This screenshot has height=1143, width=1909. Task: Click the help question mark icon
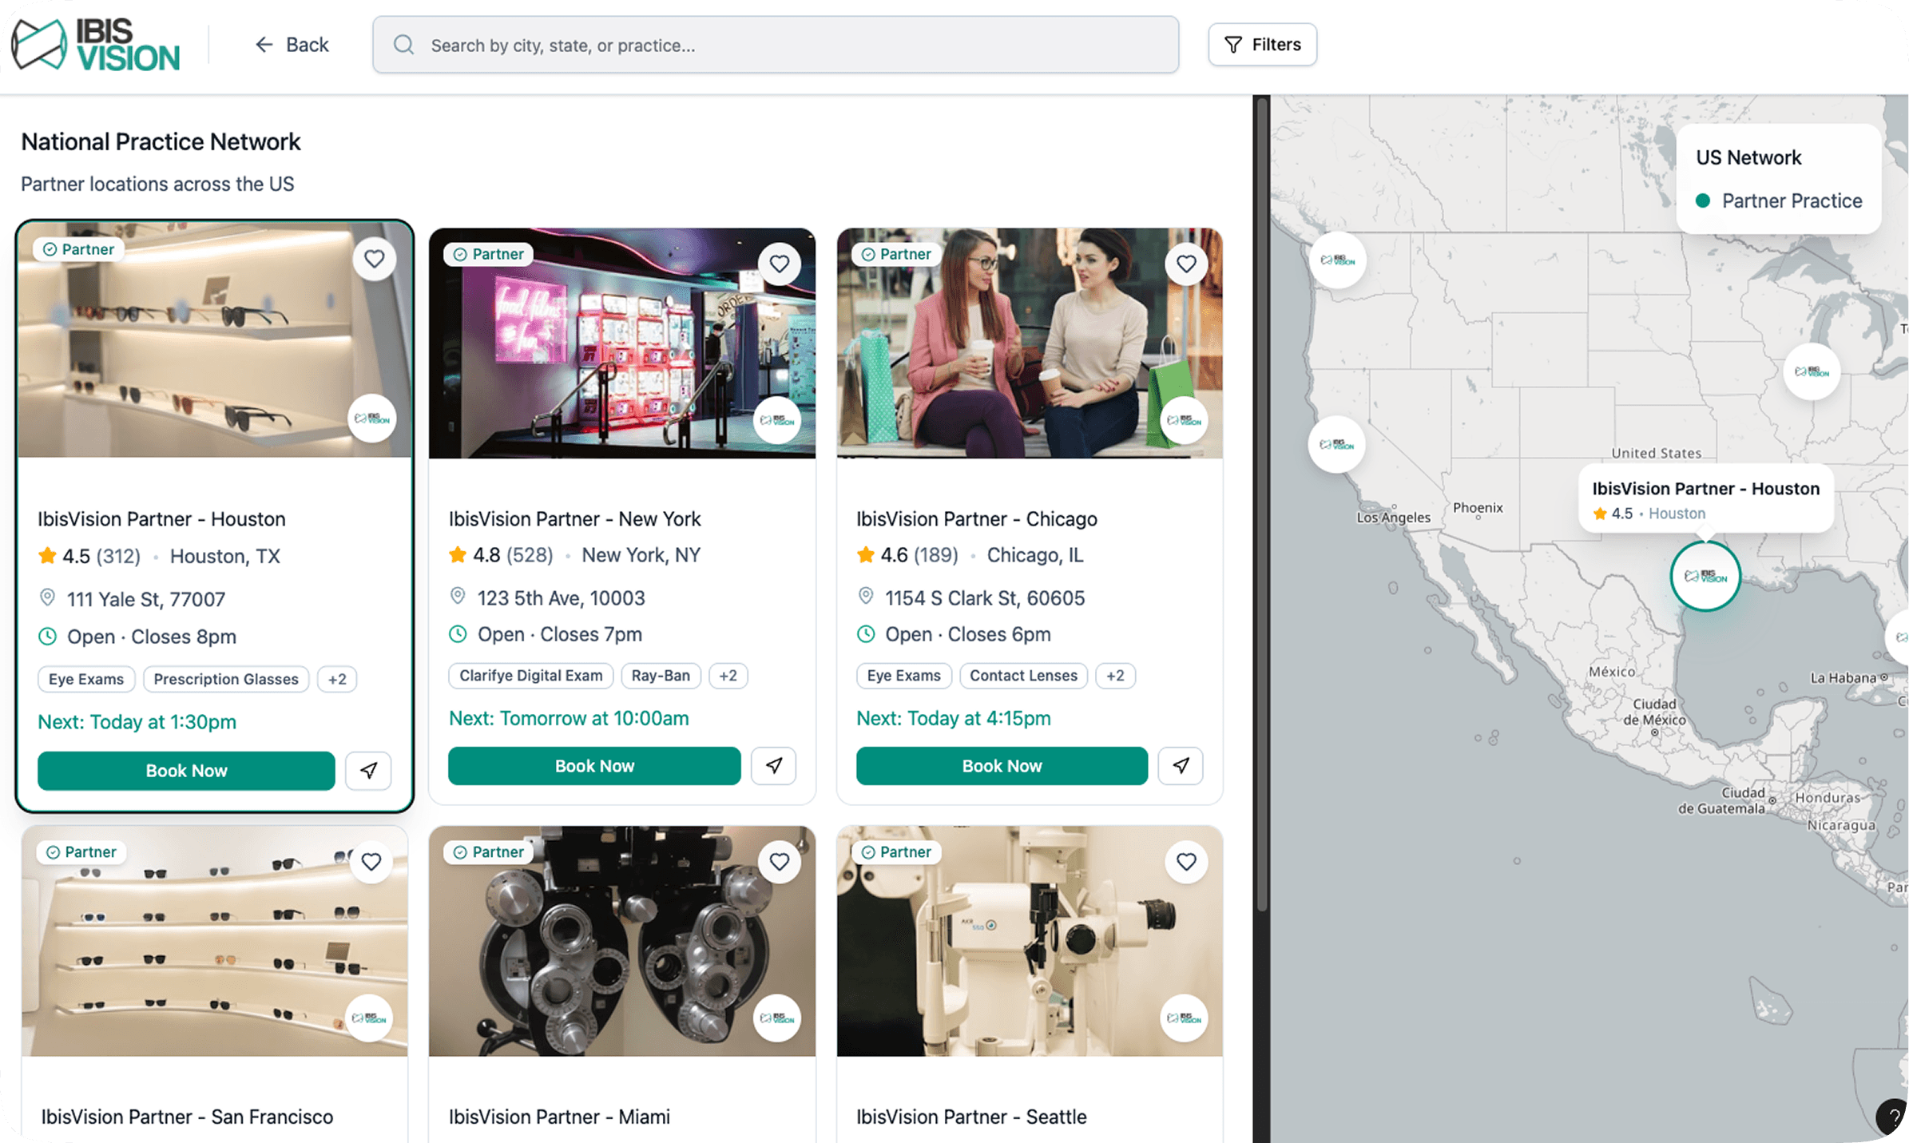coord(1892,1117)
